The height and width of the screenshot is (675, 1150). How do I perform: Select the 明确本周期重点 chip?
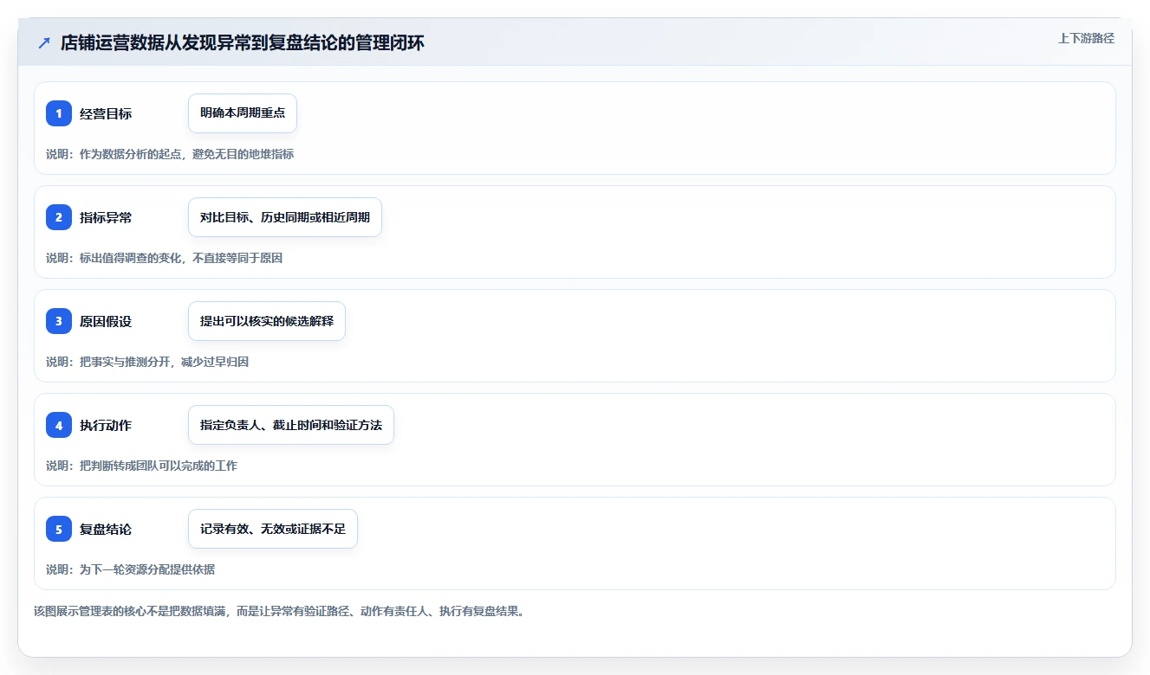(x=243, y=113)
